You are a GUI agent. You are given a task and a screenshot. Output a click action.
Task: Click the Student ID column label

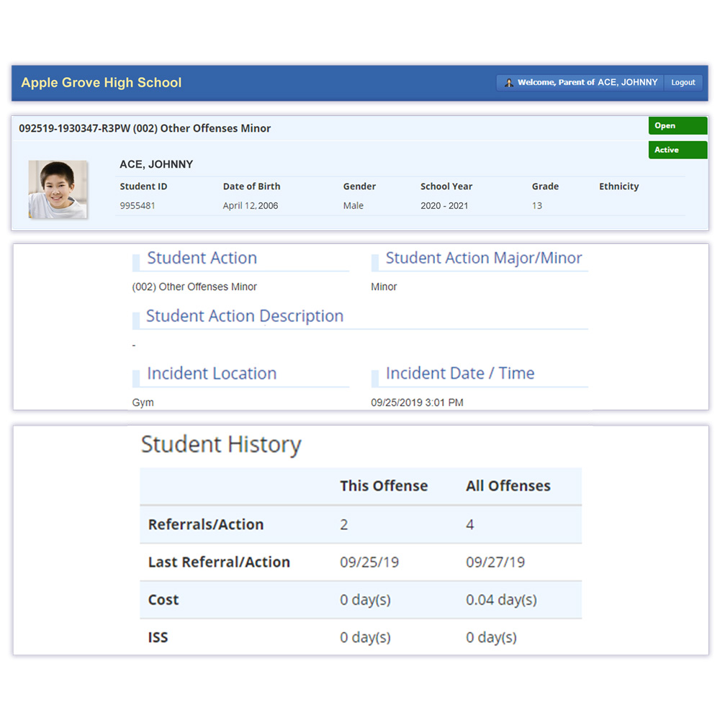tap(143, 186)
